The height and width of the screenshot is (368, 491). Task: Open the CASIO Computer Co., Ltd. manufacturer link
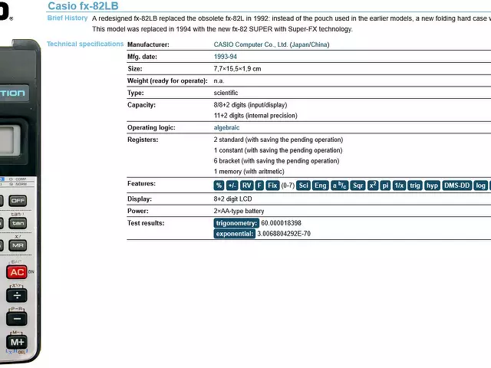pyautogui.click(x=271, y=44)
